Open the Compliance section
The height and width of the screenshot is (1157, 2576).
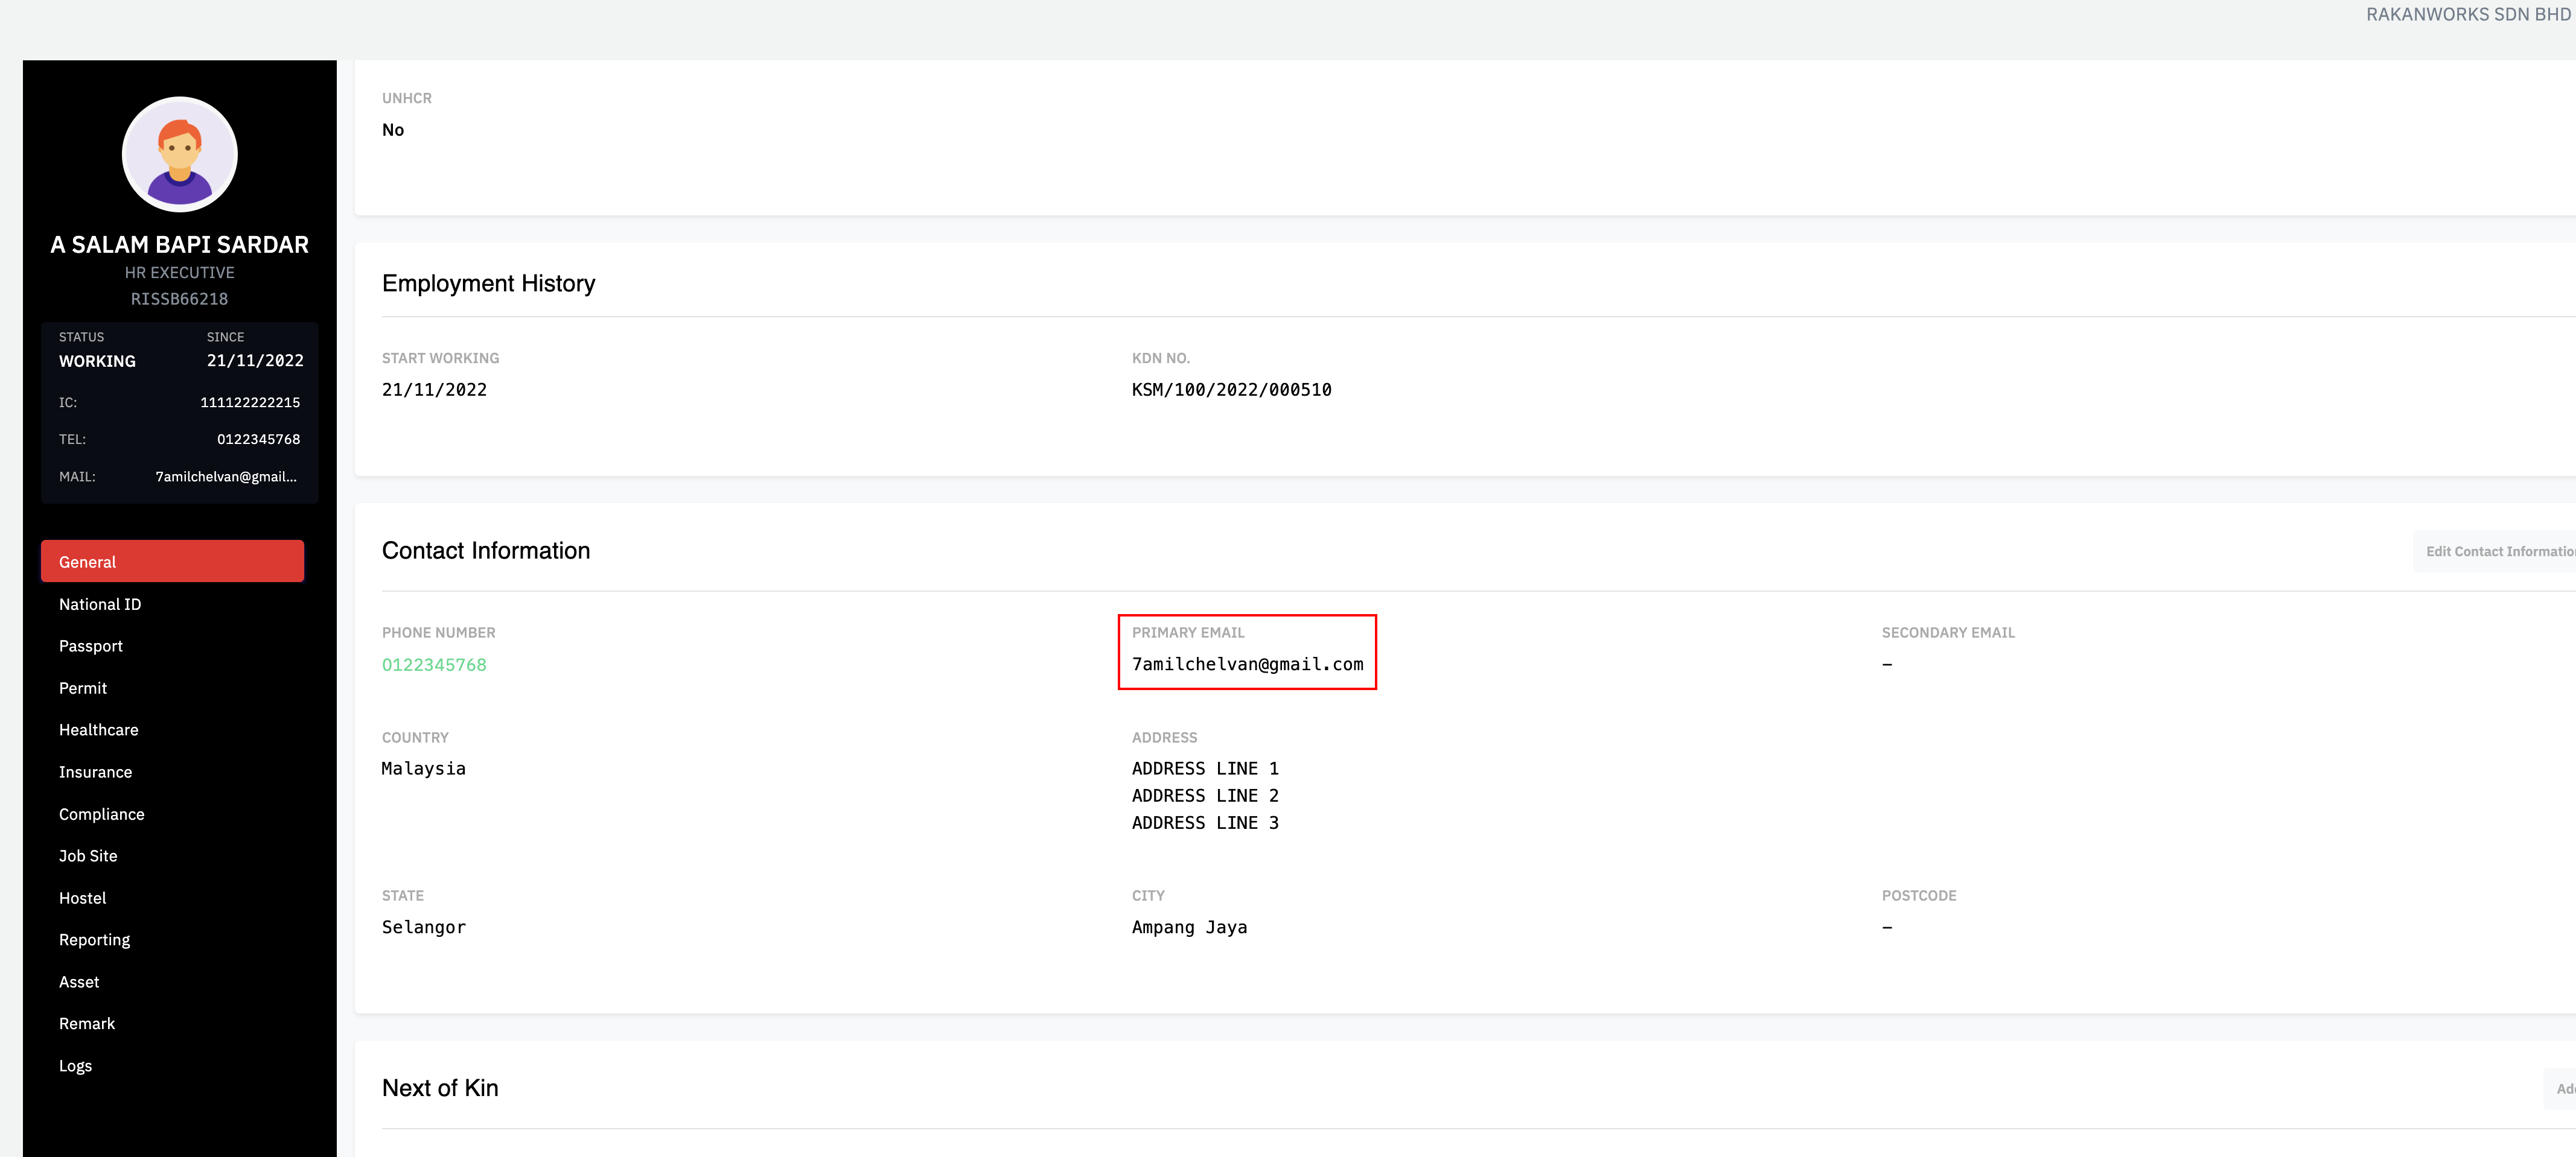[102, 814]
